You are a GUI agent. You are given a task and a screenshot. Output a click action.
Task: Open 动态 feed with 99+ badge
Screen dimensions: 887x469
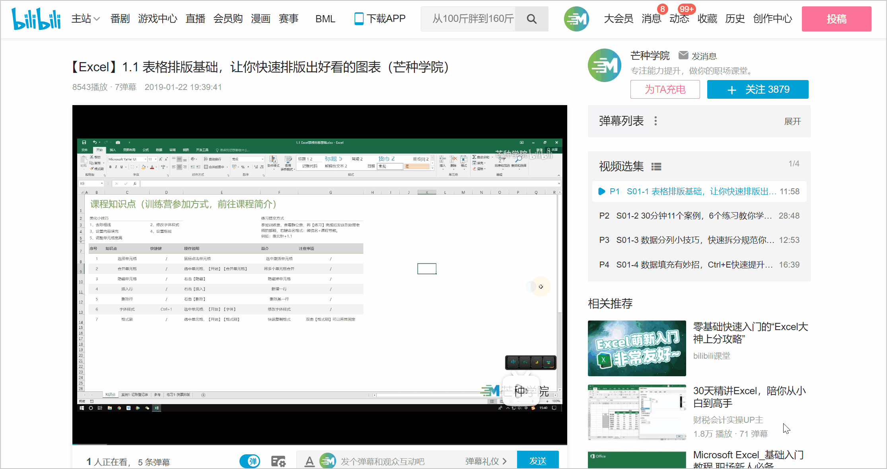[679, 19]
